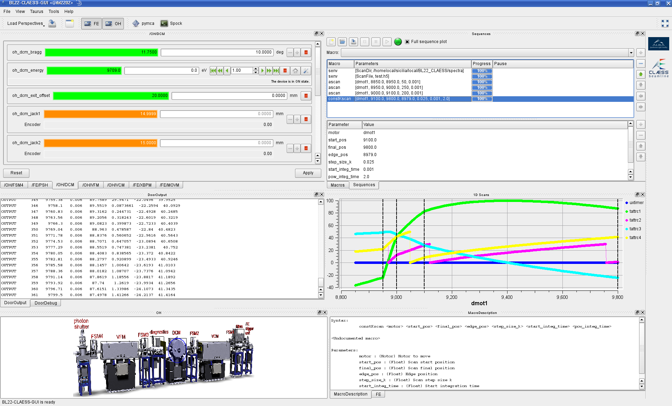Screen dimensions: 672x406
Task: Click the oh_dcm_bragg setpoint input field
Action: pyautogui.click(x=217, y=52)
